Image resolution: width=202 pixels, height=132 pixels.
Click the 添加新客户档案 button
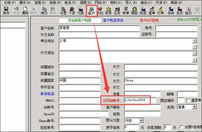click(x=79, y=20)
